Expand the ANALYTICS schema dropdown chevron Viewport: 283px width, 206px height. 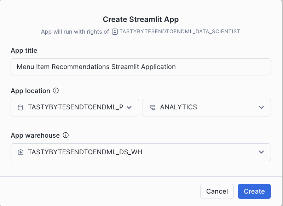(261, 107)
